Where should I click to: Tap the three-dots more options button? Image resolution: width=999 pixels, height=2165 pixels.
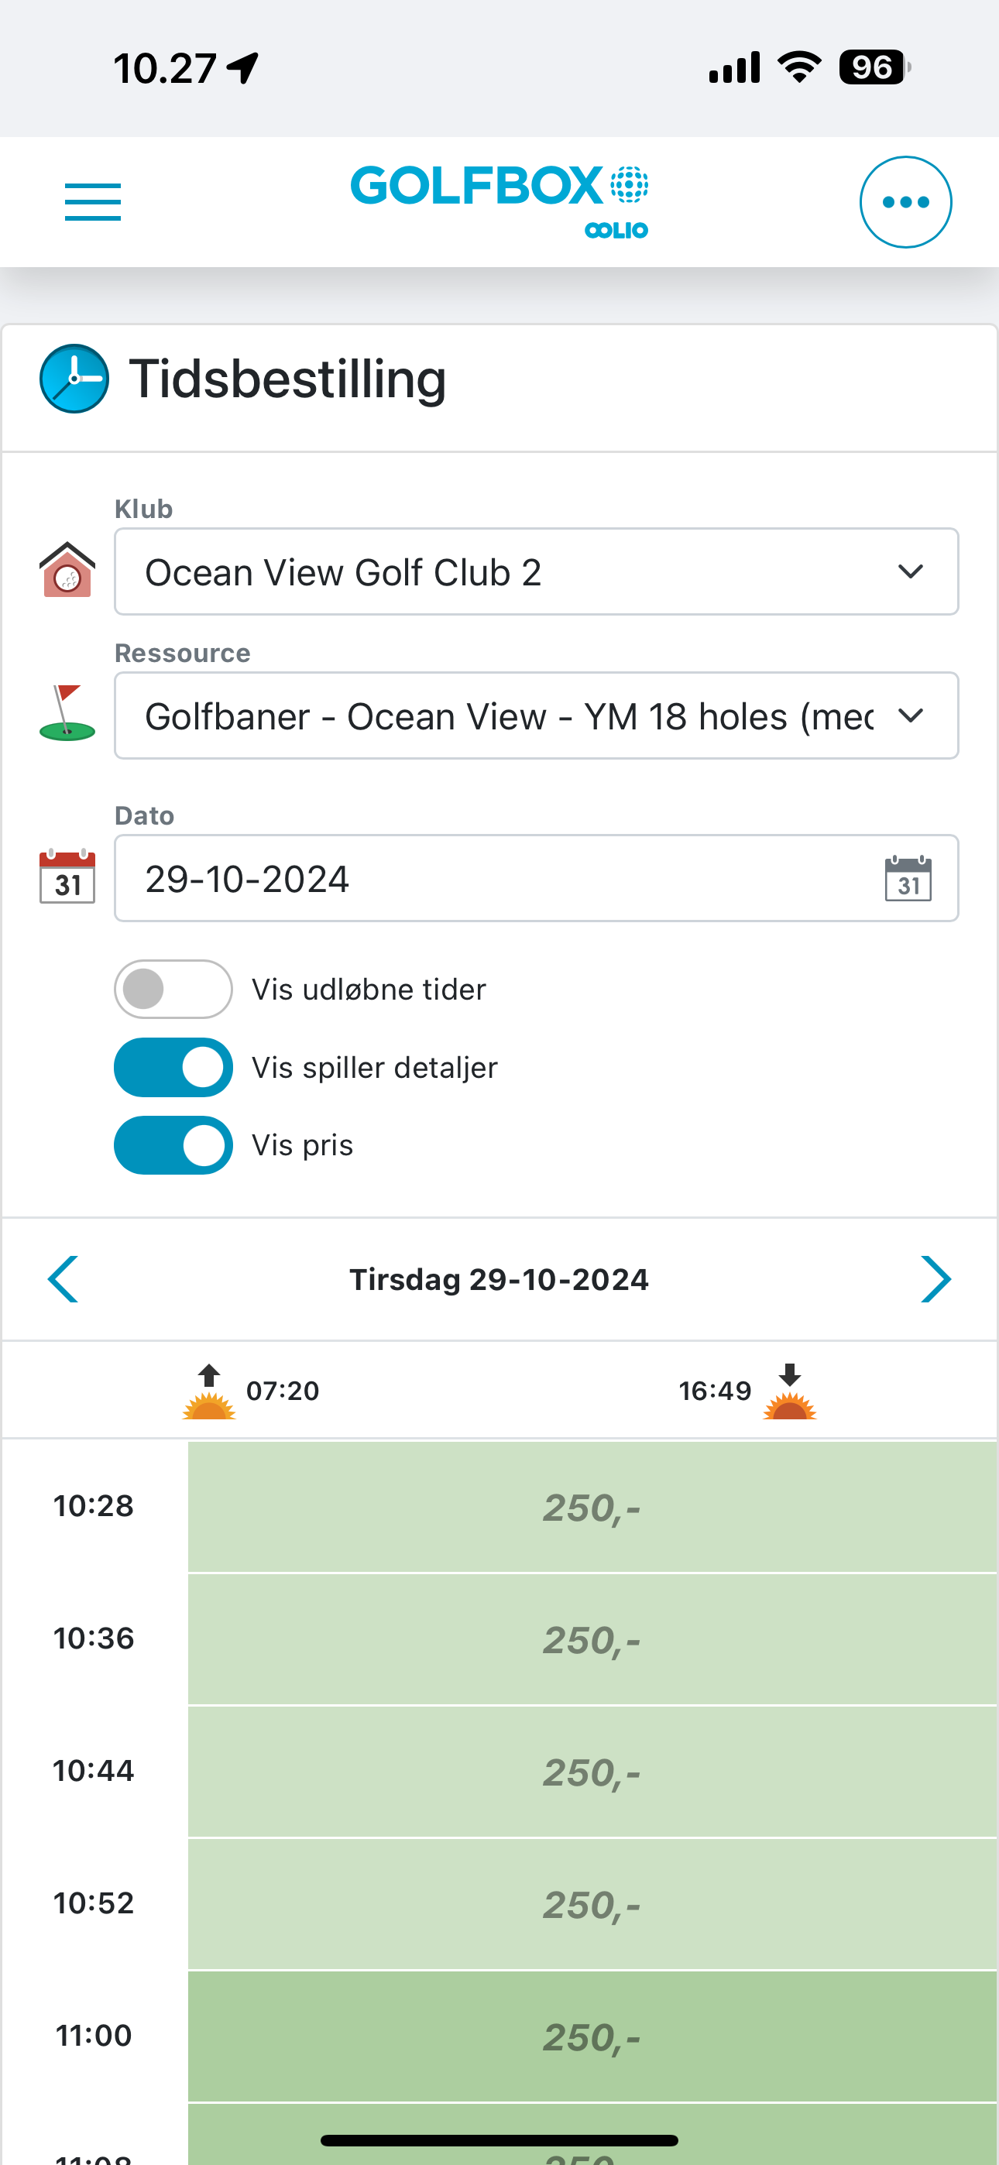(x=905, y=201)
